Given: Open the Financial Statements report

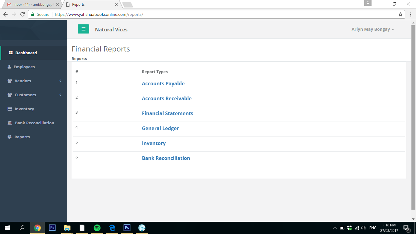Looking at the screenshot, I should point(167,113).
